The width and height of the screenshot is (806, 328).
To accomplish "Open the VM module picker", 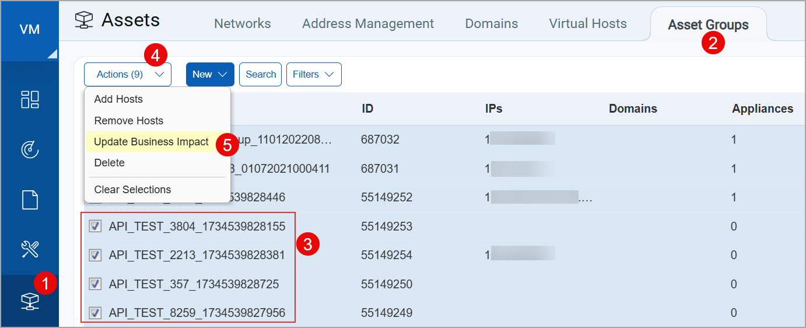I will point(29,30).
